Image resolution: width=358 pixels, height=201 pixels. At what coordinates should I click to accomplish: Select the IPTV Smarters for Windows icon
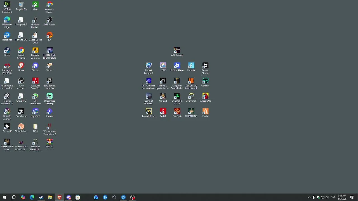point(149,84)
